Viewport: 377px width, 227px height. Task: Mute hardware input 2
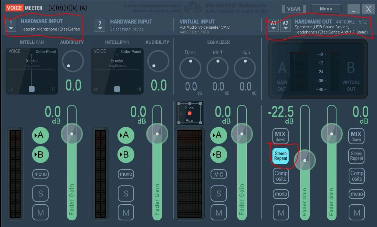[x=126, y=212]
